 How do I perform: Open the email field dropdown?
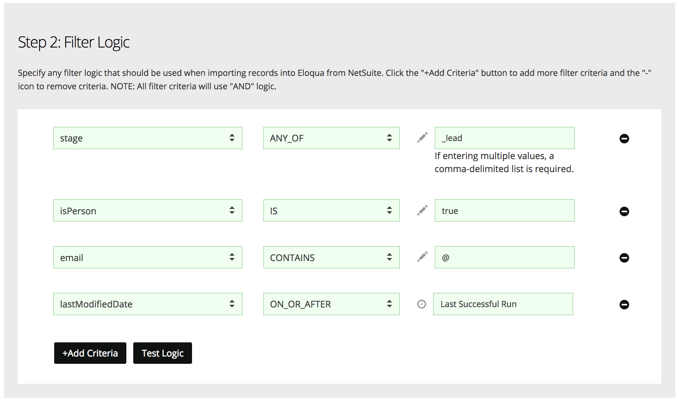point(148,257)
